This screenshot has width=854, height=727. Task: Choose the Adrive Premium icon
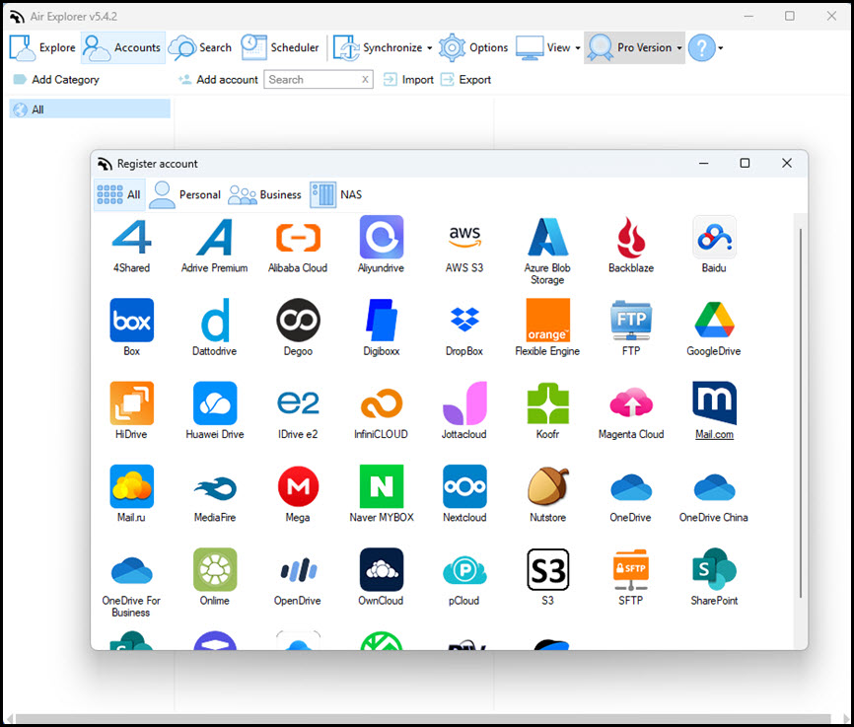pos(215,237)
